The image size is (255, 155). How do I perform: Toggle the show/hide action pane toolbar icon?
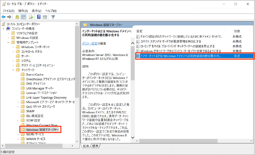click(x=45, y=17)
